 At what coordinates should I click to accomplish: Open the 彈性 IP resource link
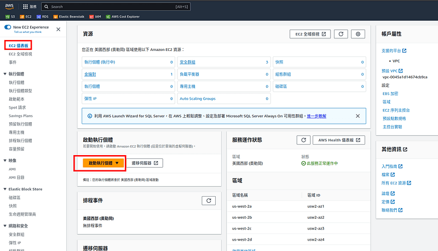pos(90,99)
